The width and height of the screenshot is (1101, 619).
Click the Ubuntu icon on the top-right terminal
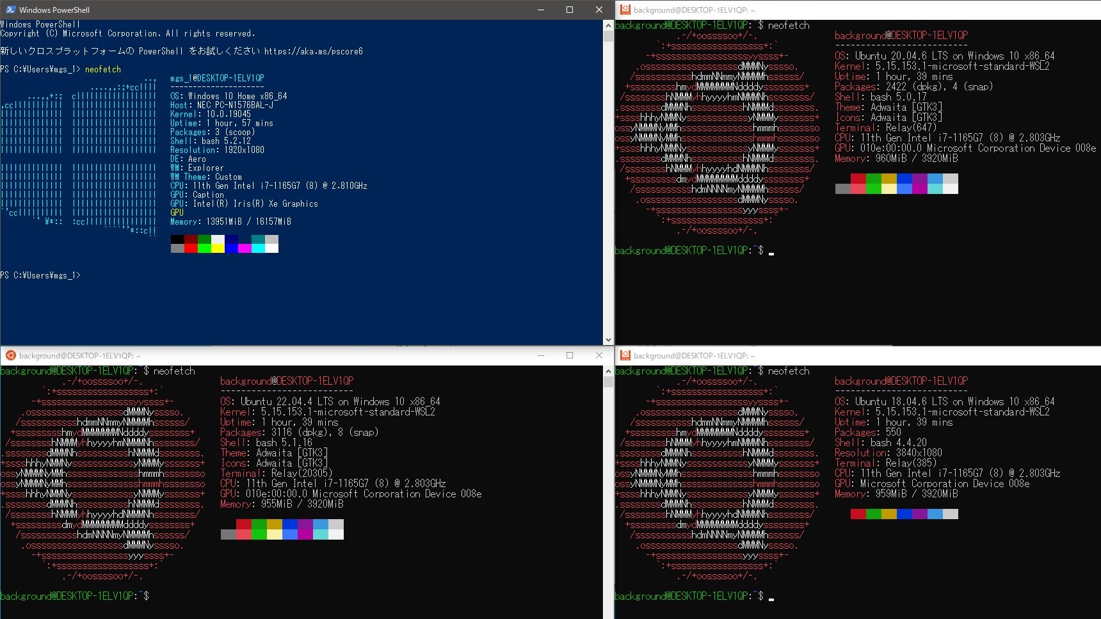(x=624, y=10)
